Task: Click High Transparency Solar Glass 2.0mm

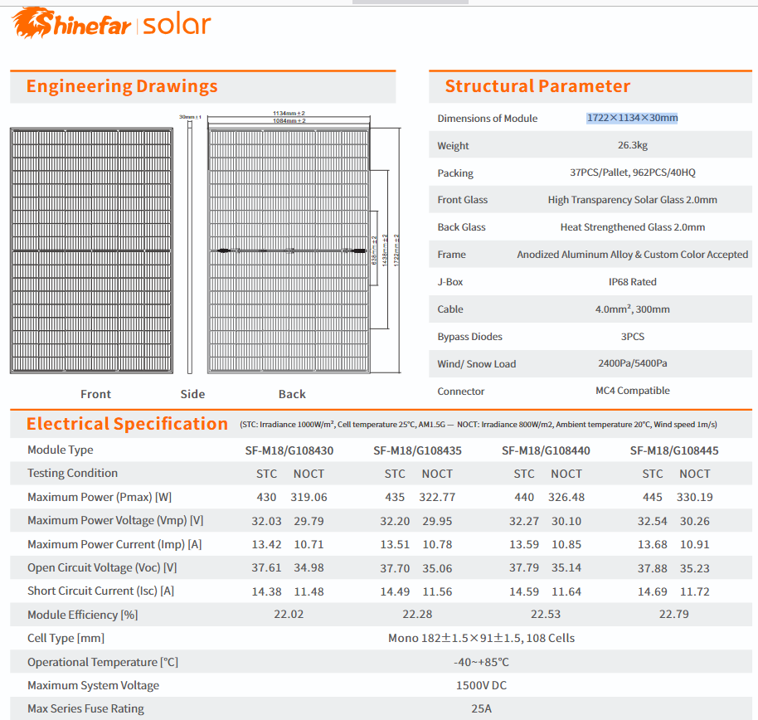Action: 632,200
